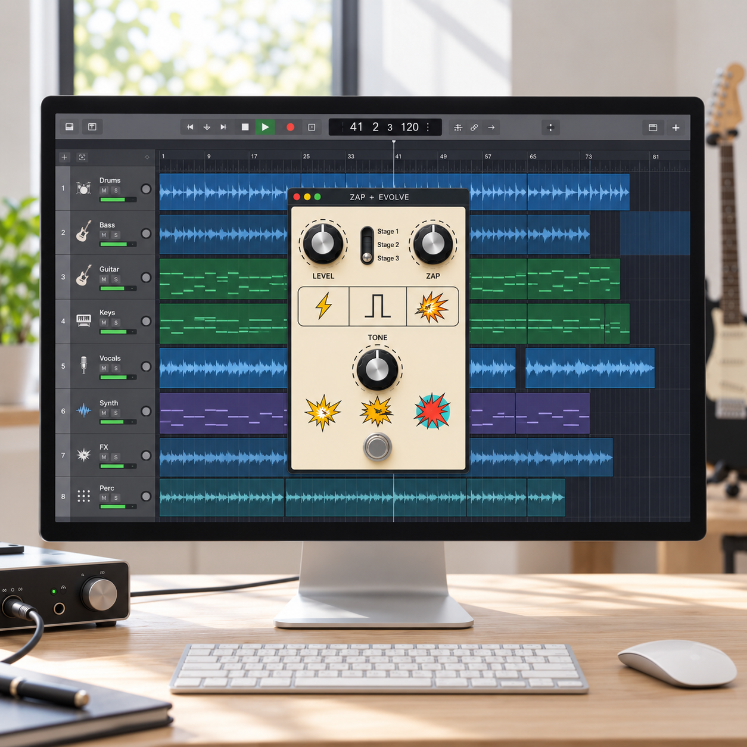
Task: Select the Drums track drum kit icon
Action: click(x=83, y=188)
